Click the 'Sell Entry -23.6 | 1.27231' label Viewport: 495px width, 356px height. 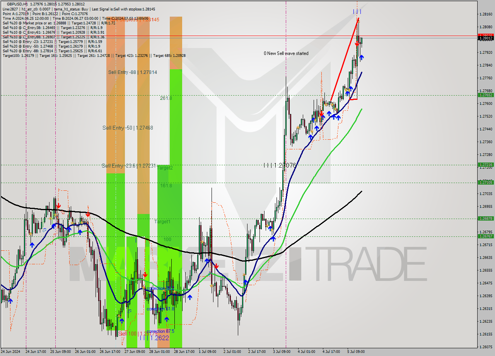tap(129, 166)
